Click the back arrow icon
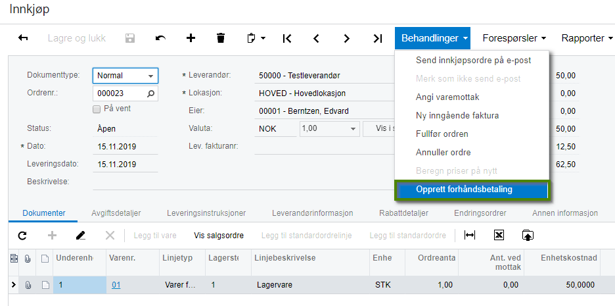 pyautogui.click(x=23, y=38)
